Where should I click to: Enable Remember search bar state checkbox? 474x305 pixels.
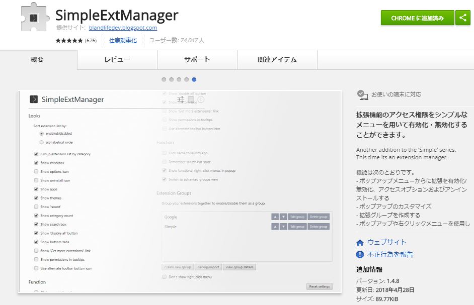point(165,162)
